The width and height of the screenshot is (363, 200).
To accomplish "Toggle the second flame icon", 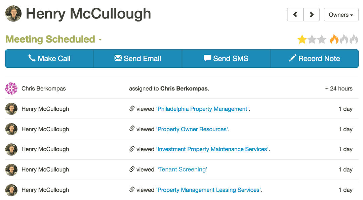I will [344, 40].
